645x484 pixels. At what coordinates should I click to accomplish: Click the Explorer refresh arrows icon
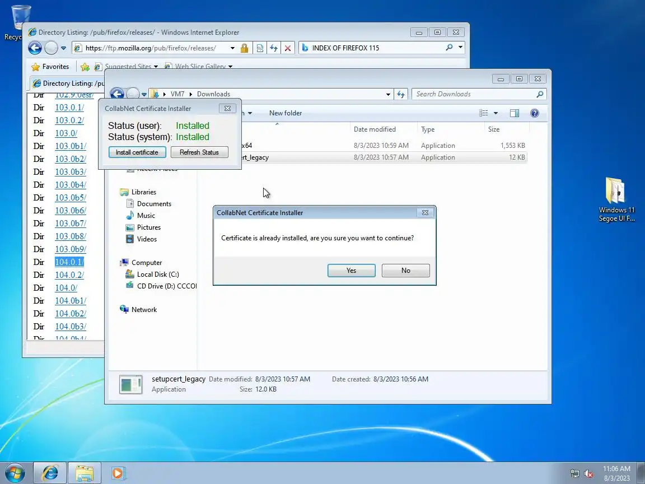401,94
